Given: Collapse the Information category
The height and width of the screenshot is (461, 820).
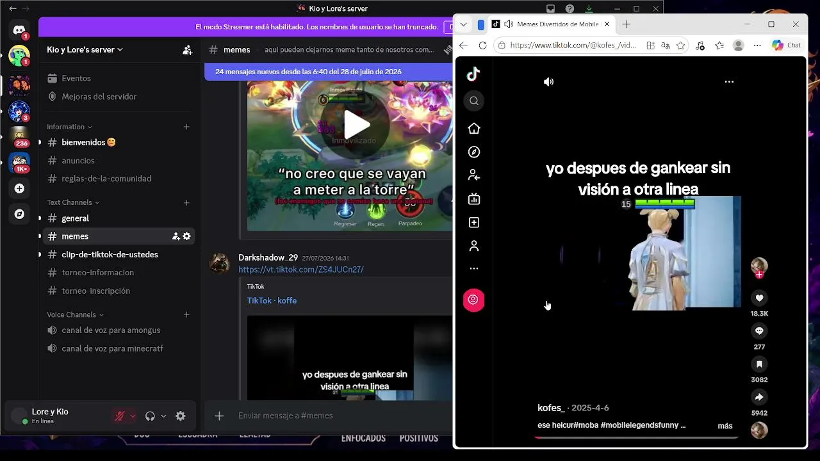Looking at the screenshot, I should 69,127.
